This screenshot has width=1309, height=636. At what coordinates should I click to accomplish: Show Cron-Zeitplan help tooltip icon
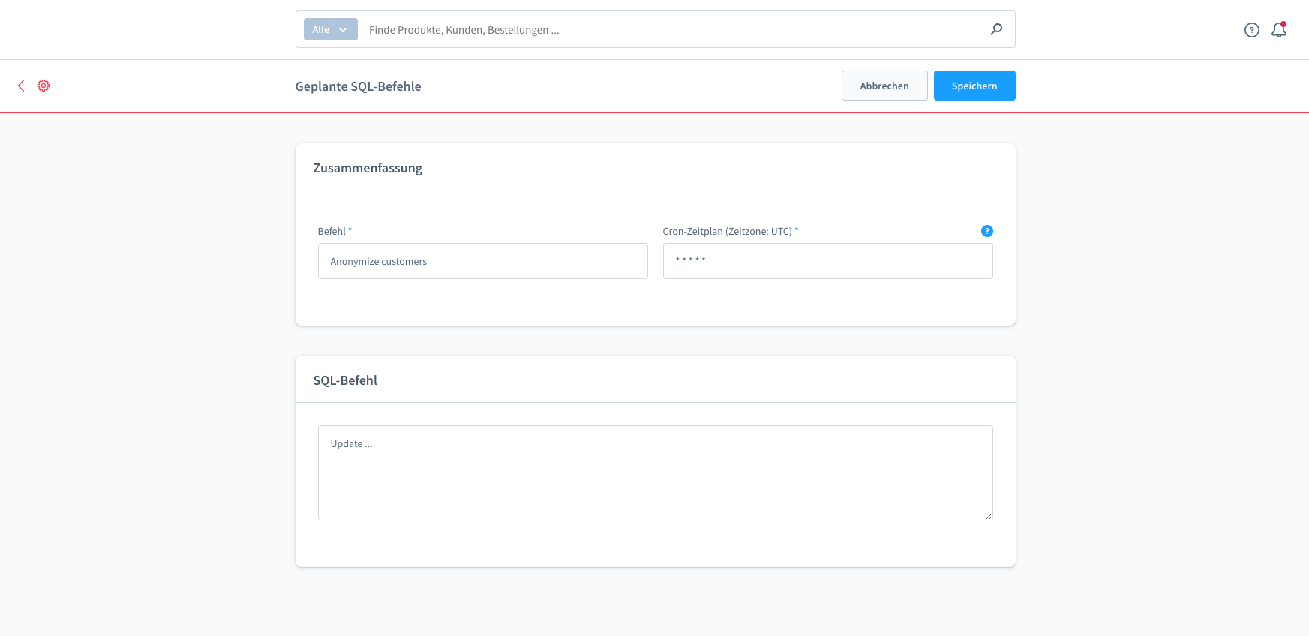[986, 231]
